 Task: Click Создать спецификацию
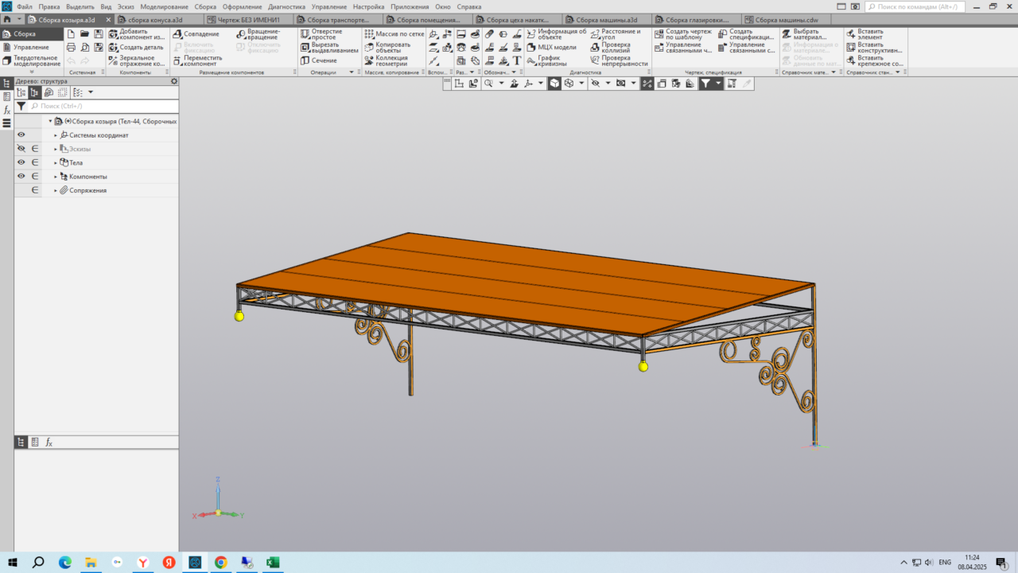[746, 34]
